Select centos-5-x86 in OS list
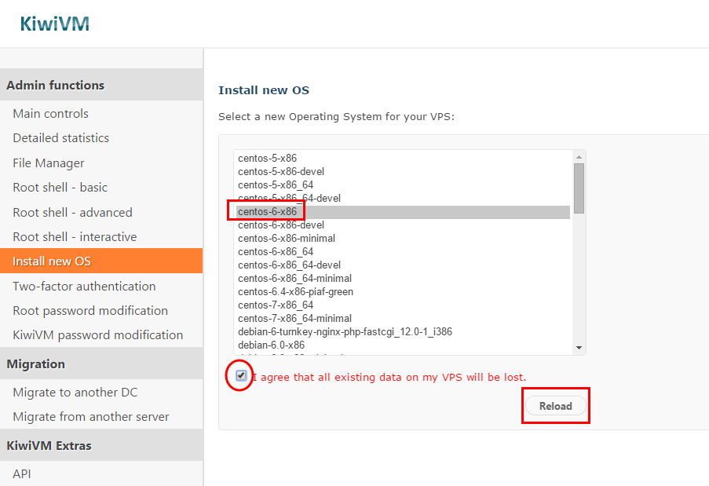Viewport: 709px width, 486px height. (403, 159)
